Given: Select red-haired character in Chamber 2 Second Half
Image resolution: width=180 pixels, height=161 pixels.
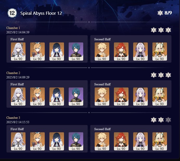Looking at the screenshot, I should pyautogui.click(x=121, y=97).
